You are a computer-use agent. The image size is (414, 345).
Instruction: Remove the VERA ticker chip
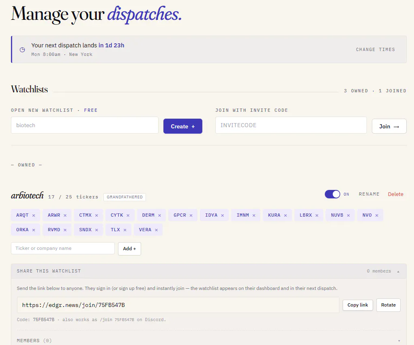(x=156, y=230)
